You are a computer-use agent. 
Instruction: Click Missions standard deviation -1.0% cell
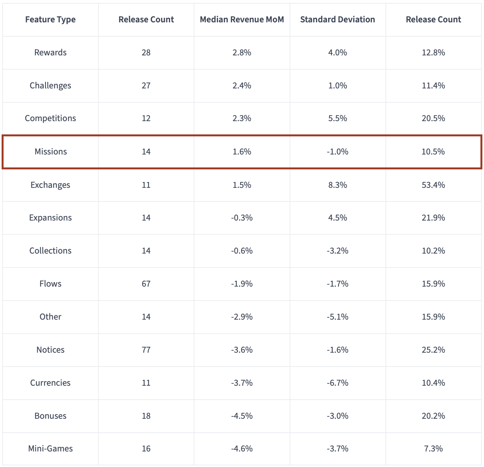click(338, 152)
